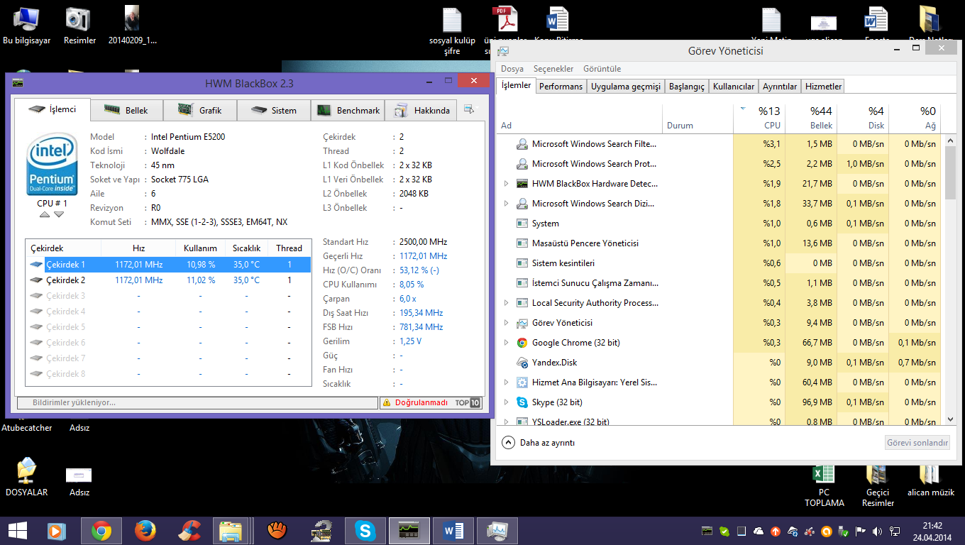This screenshot has height=545, width=965.
Task: Sort processes by the Ağ column header
Action: click(x=914, y=118)
